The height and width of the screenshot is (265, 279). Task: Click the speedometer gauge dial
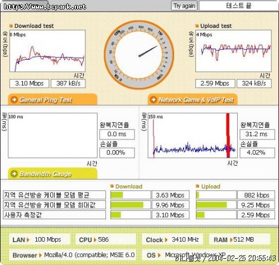139,55
